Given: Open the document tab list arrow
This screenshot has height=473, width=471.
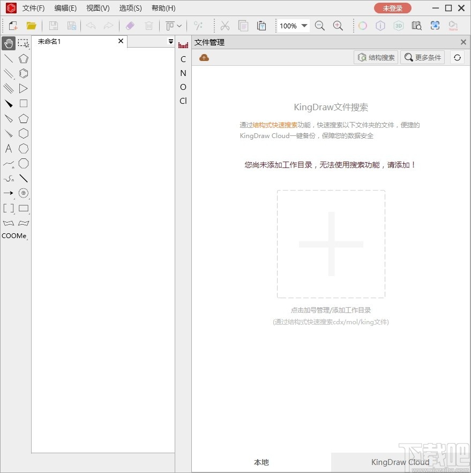Looking at the screenshot, I should point(170,41).
